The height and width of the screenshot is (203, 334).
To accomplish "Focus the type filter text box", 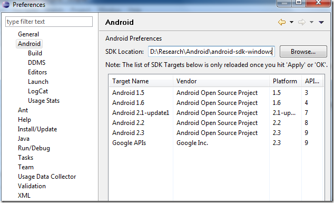I will coord(49,22).
